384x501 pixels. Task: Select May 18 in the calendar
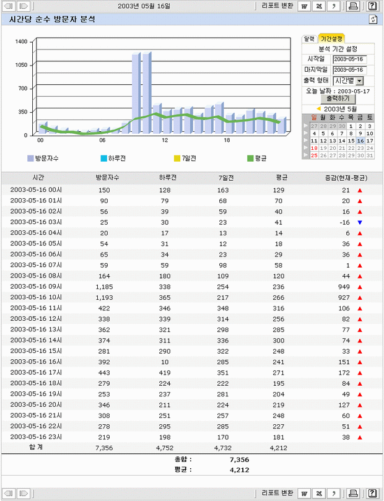coord(315,148)
